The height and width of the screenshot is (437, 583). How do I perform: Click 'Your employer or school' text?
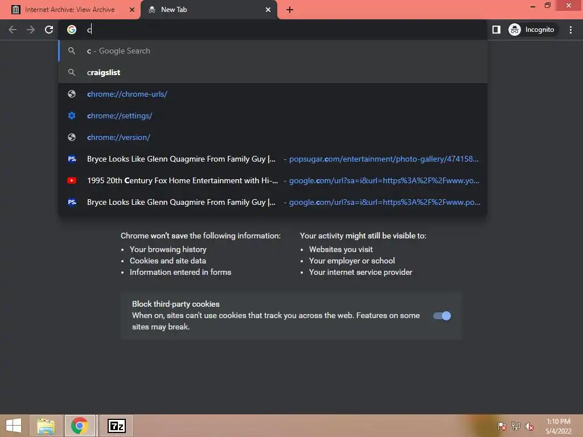click(x=352, y=261)
